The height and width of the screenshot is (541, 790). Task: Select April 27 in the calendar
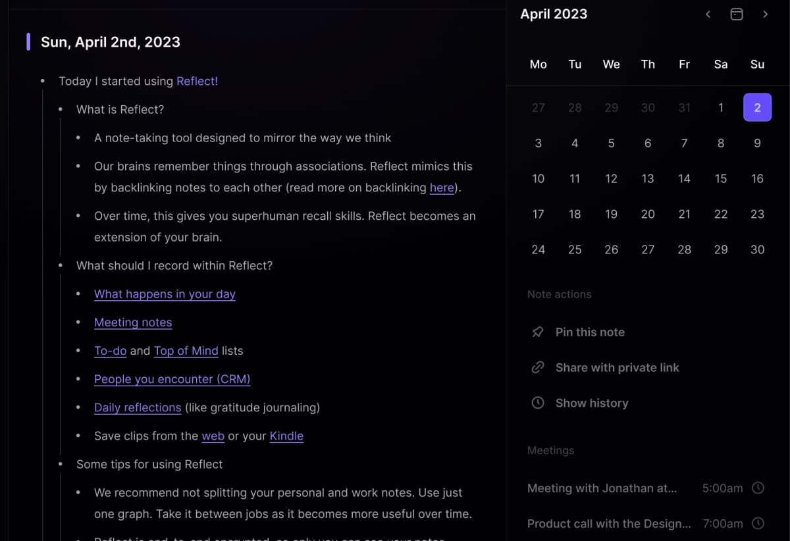[648, 249]
